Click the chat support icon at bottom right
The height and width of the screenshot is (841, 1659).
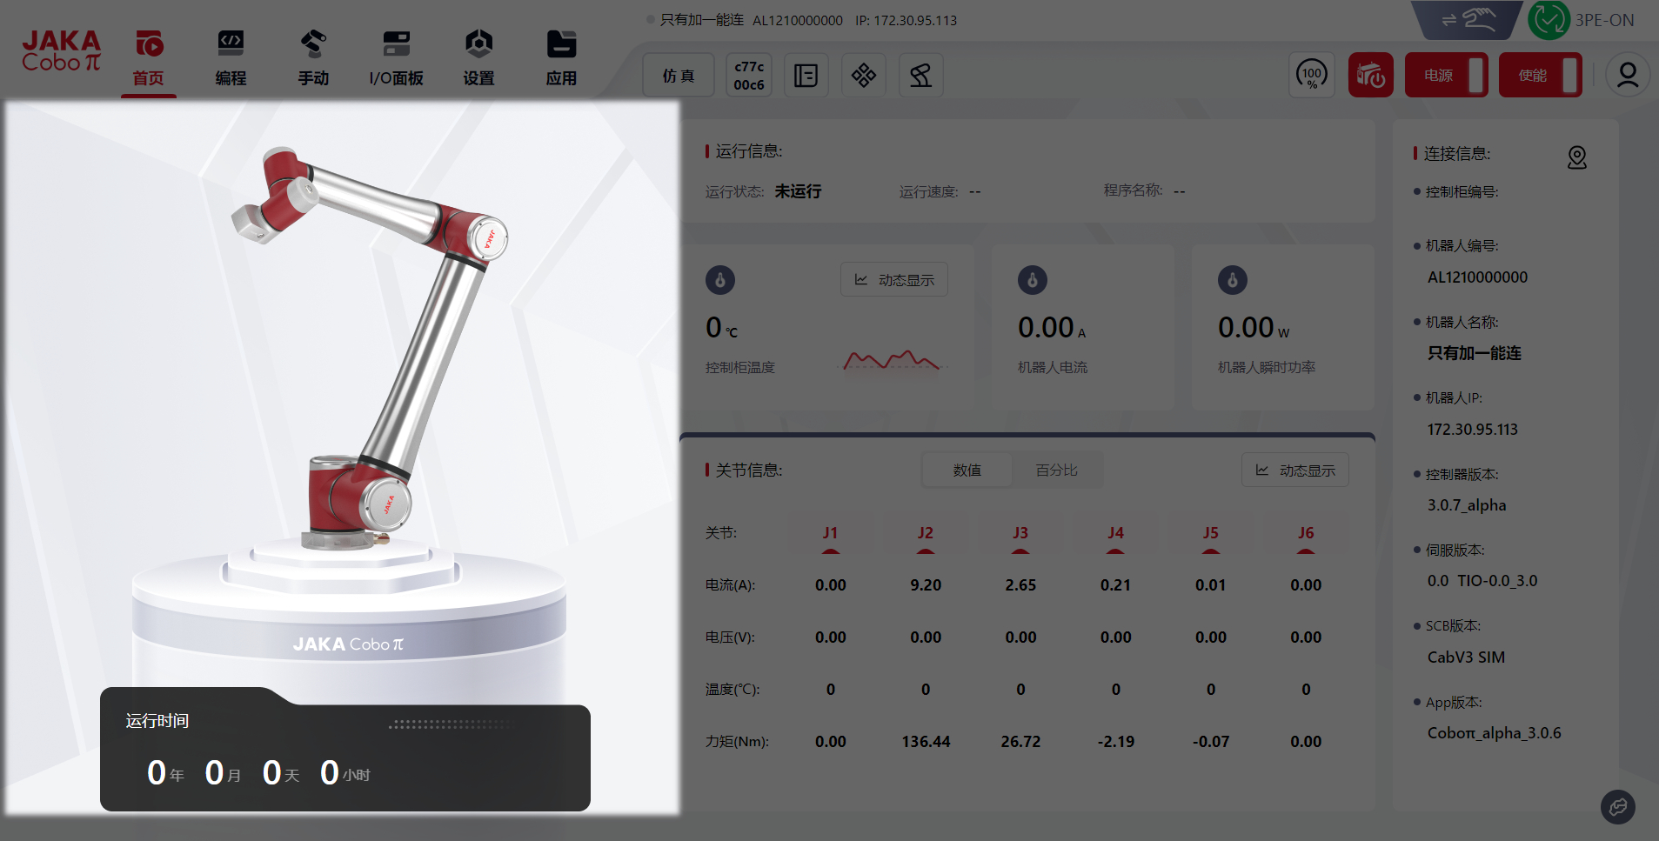point(1617,807)
